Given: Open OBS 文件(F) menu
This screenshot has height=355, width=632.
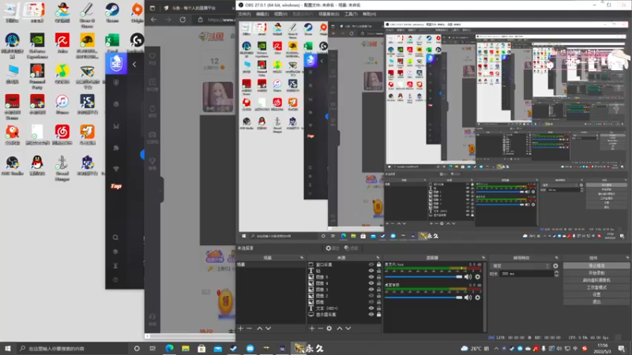Looking at the screenshot, I should point(244,14).
